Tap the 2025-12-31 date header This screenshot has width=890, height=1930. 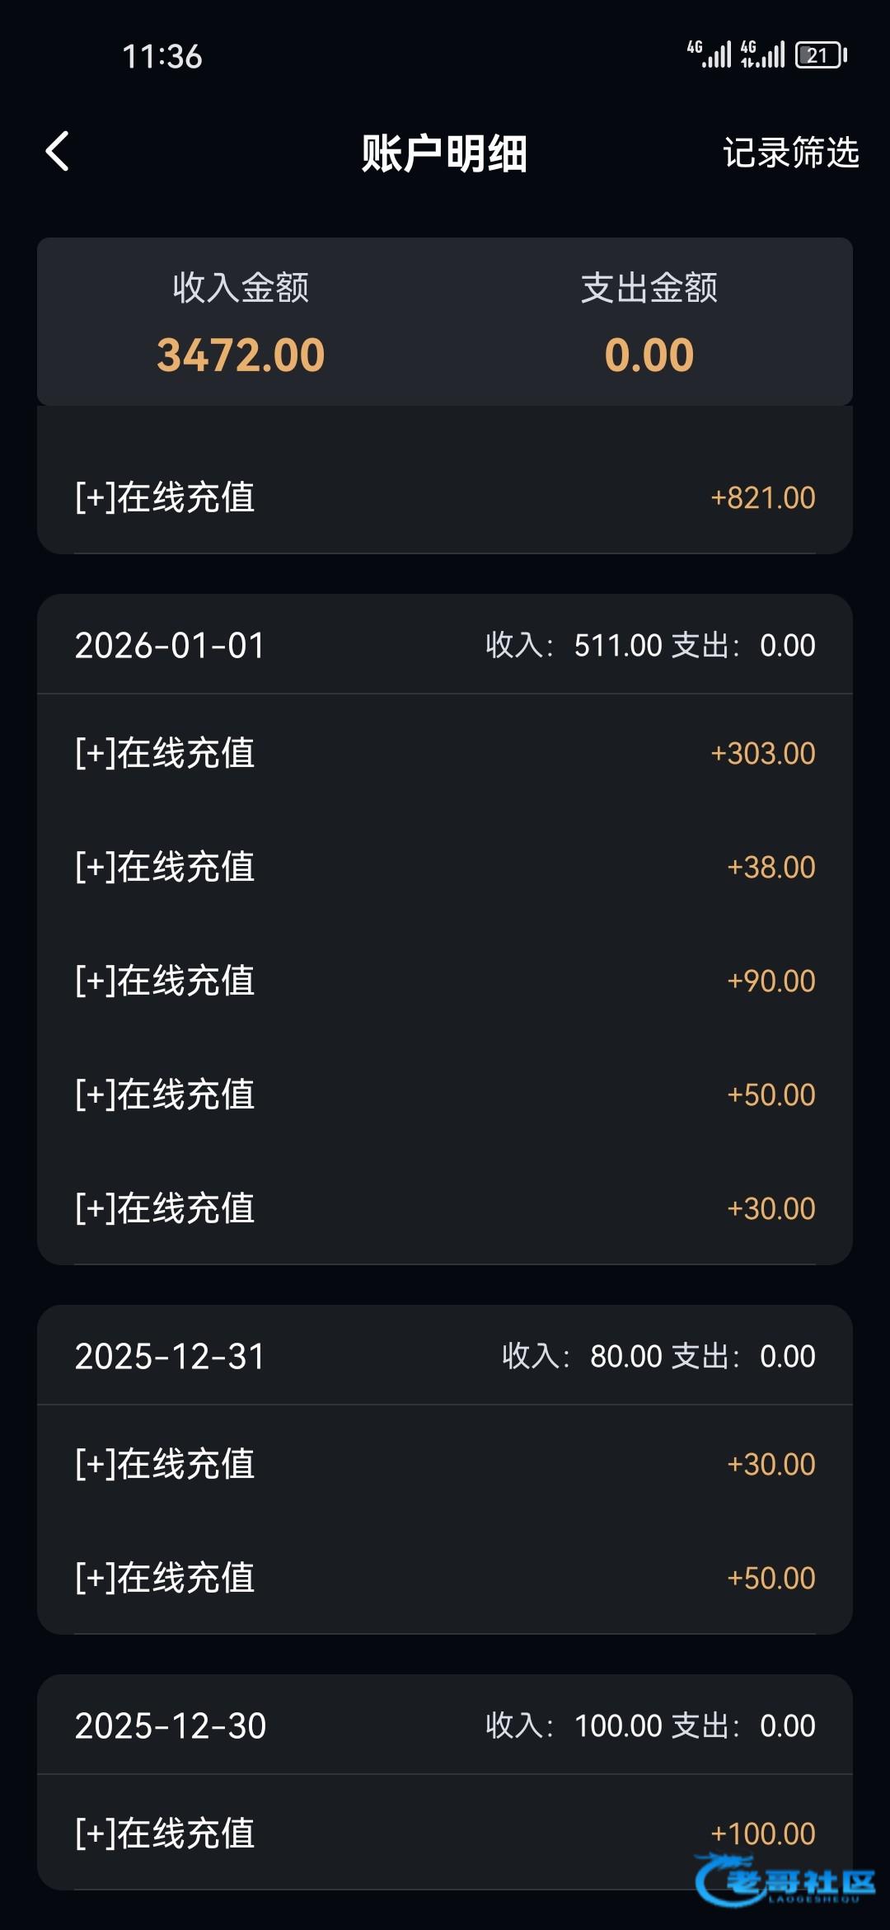click(x=170, y=1356)
